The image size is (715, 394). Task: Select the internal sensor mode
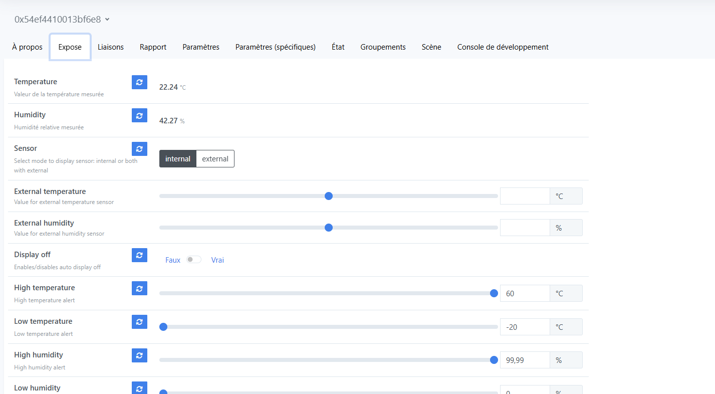click(178, 159)
